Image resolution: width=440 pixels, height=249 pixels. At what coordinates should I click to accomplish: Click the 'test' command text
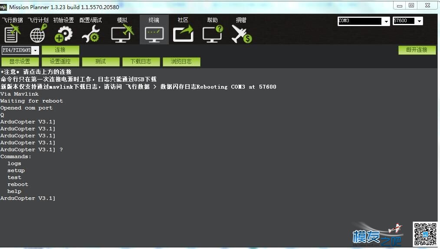[x=14, y=177]
